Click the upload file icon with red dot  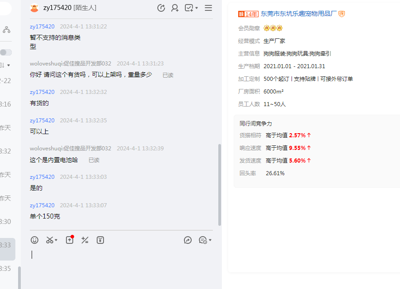coord(70,240)
